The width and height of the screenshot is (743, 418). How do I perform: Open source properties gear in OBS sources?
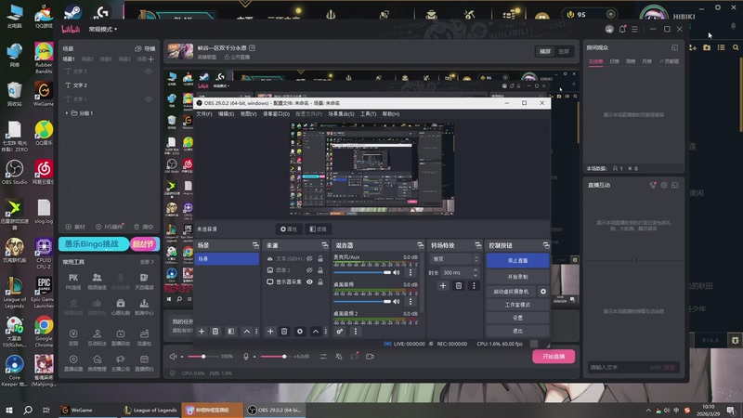(299, 332)
